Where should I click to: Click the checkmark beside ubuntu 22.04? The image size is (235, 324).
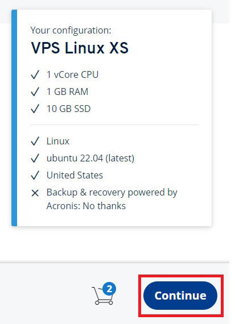point(35,158)
